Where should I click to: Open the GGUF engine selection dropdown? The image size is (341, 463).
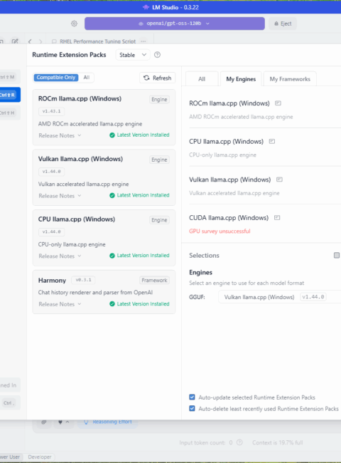279,297
